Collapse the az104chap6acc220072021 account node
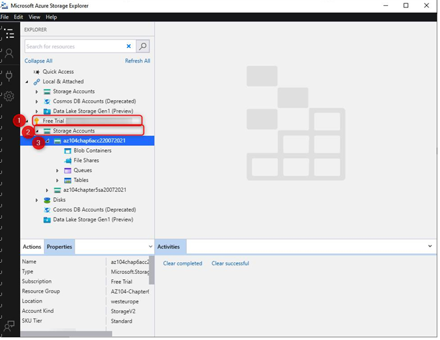 (47, 141)
